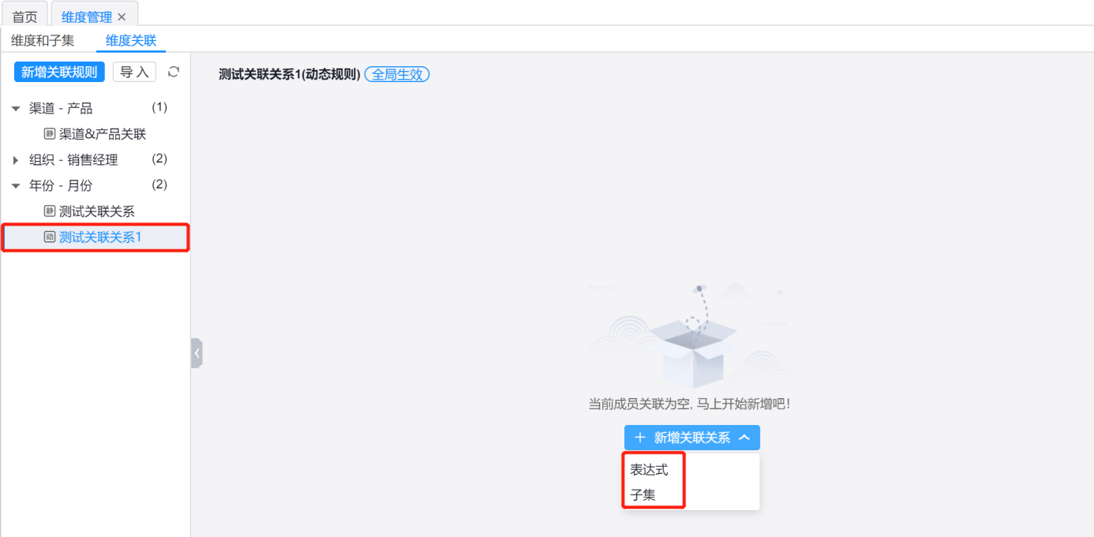This screenshot has height=537, width=1094.
Task: Open the 维度和子集 sub-tab
Action: [x=43, y=40]
